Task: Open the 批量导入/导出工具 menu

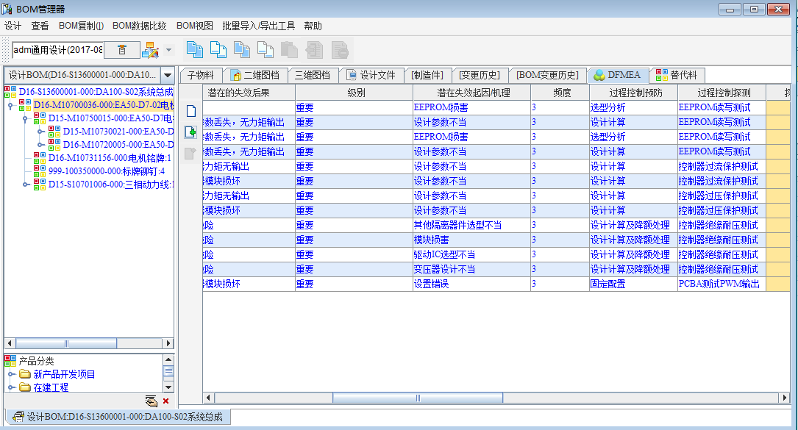Action: pyautogui.click(x=258, y=26)
